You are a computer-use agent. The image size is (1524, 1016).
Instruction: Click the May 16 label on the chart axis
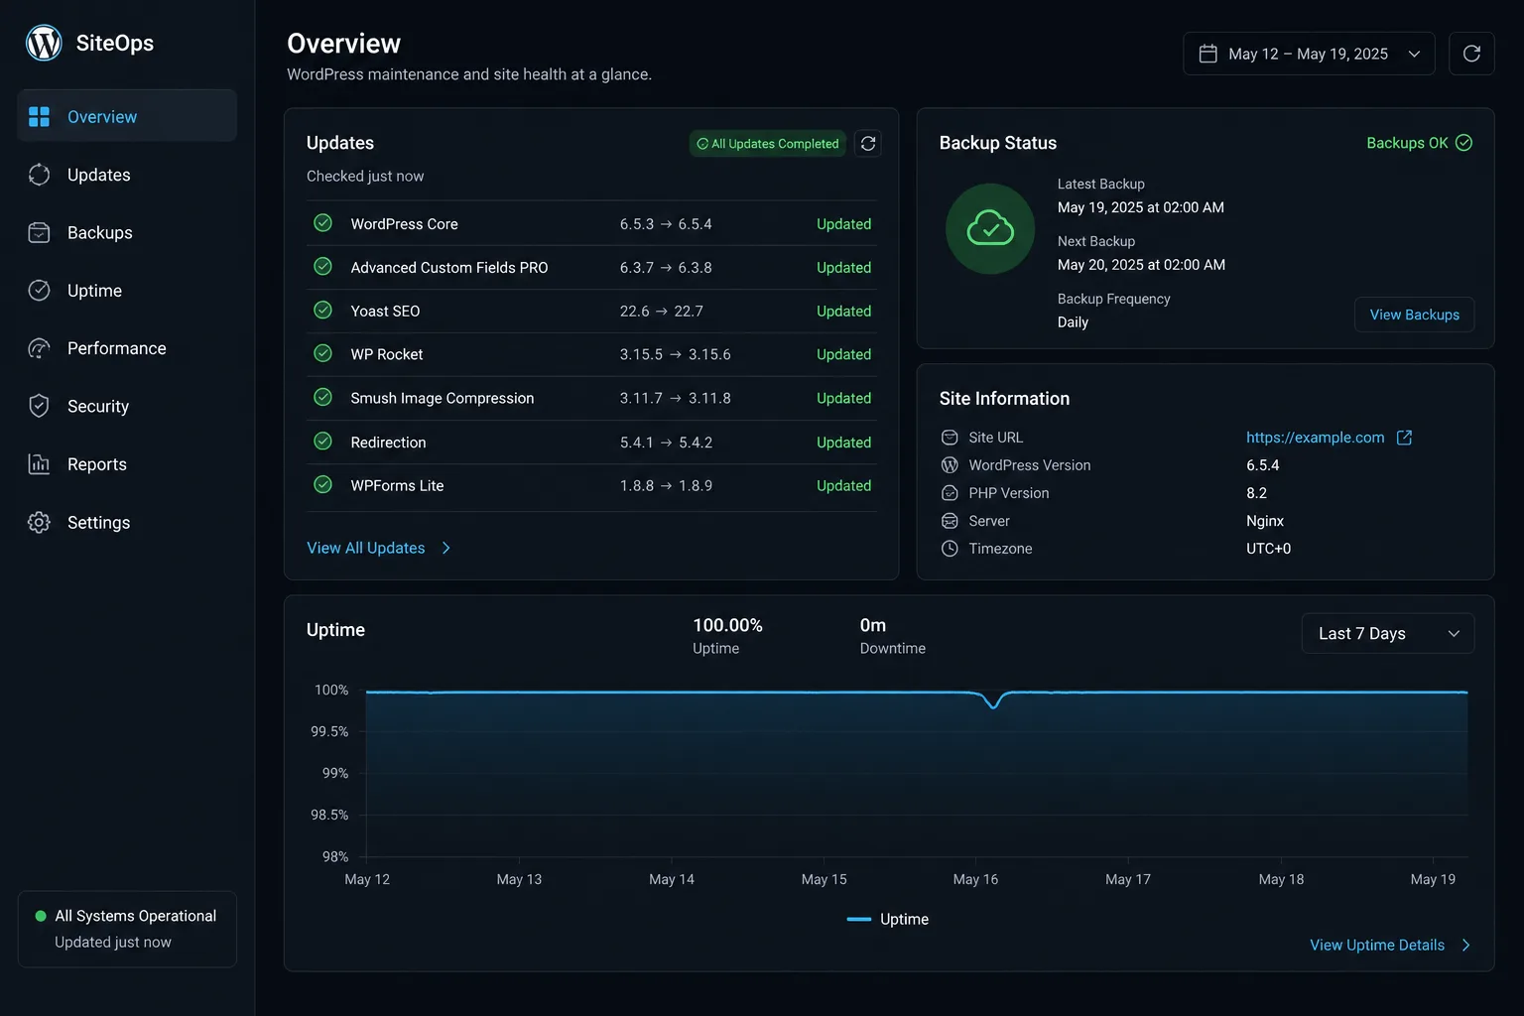(975, 879)
